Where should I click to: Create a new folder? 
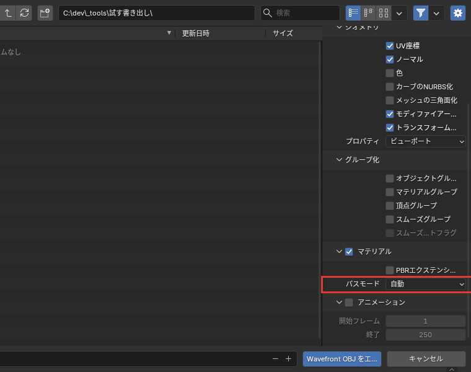click(45, 13)
